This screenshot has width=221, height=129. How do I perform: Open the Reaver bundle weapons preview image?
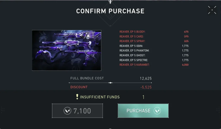coord(67,50)
